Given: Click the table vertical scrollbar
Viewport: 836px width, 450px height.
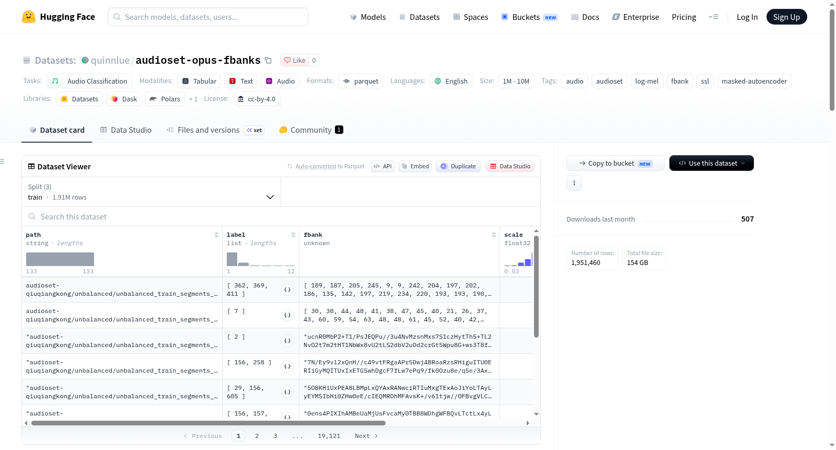Looking at the screenshot, I should click(536, 286).
